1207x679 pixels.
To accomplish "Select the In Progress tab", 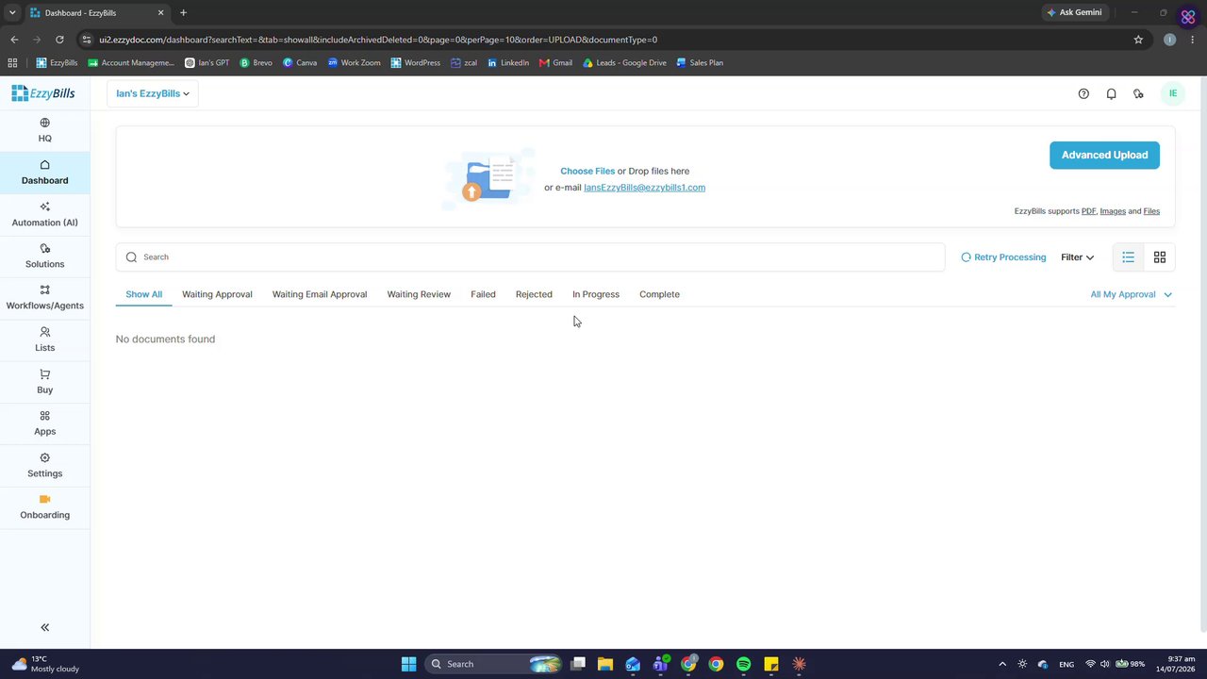I will click(596, 294).
